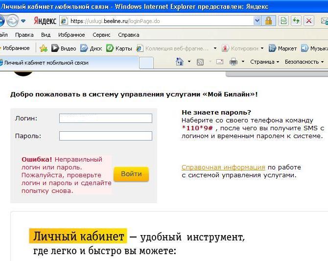328x261 pixels.
Task: Click the Stop loading red X icon
Action: pyautogui.click(x=309, y=21)
